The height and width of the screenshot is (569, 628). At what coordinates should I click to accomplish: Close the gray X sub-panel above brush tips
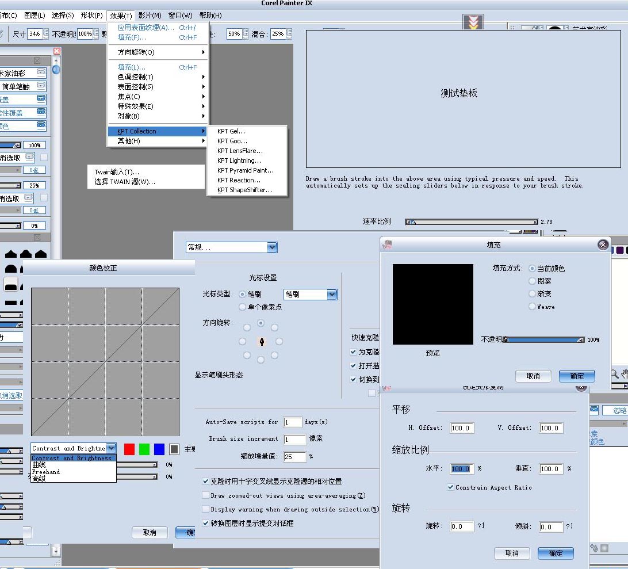[x=37, y=237]
